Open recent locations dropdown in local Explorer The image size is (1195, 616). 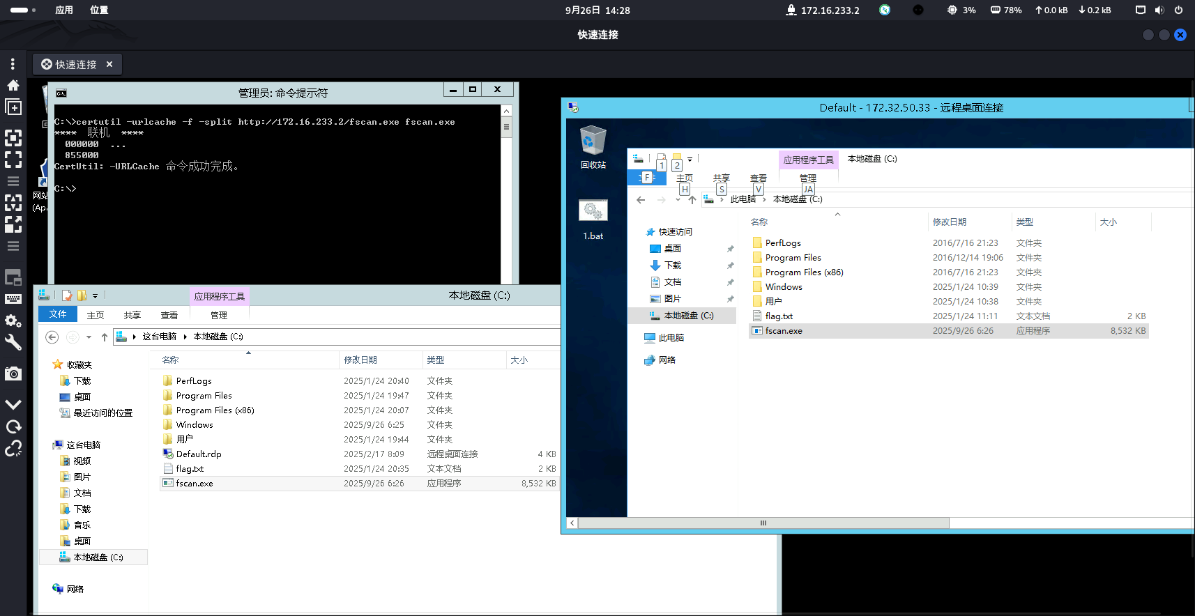(x=89, y=337)
